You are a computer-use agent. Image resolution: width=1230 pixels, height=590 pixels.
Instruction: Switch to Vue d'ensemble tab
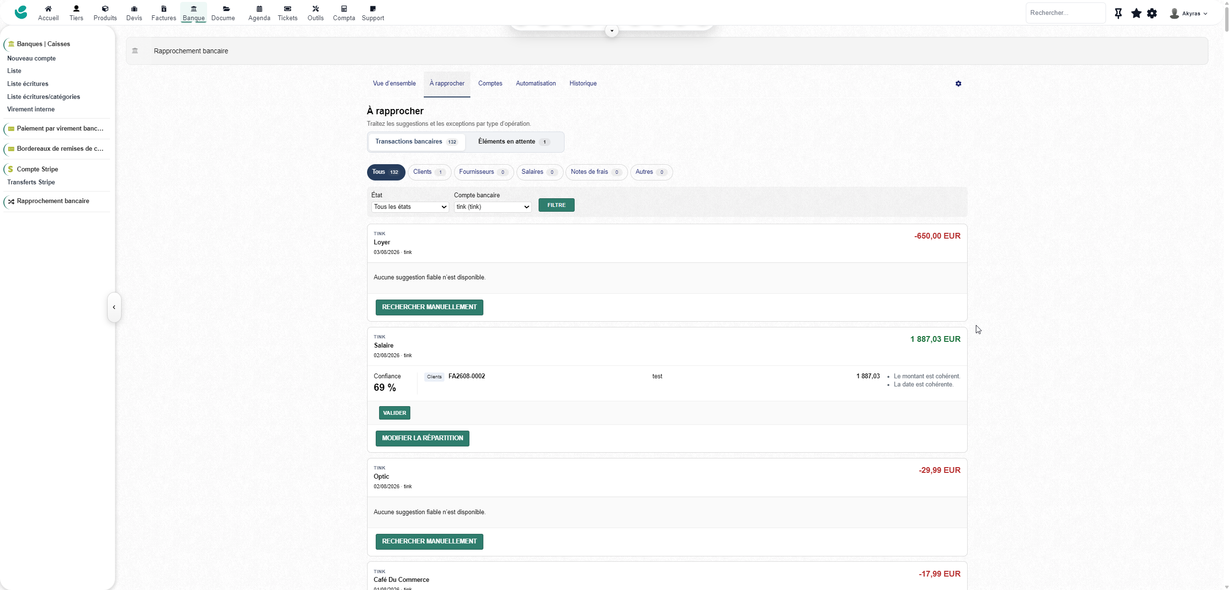pos(394,84)
